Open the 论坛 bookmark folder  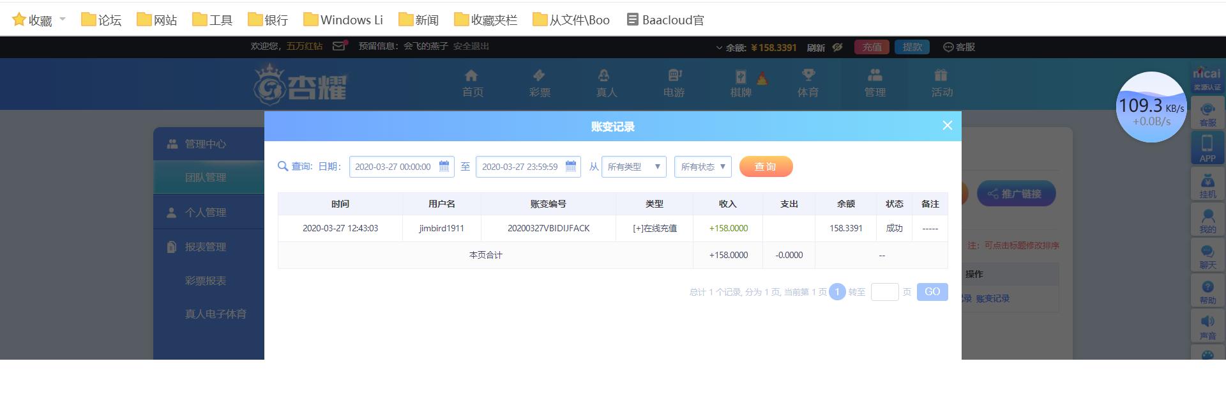click(101, 20)
